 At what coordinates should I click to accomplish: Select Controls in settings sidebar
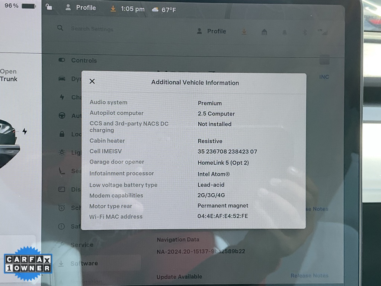tap(84, 60)
